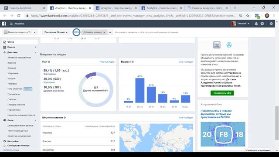
Task: Open Разбивки in the sidebar
Action: (x=12, y=84)
